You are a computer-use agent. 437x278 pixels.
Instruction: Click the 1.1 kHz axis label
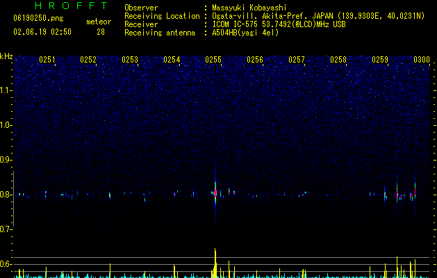click(x=6, y=90)
